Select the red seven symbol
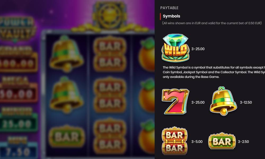 tap(175, 101)
